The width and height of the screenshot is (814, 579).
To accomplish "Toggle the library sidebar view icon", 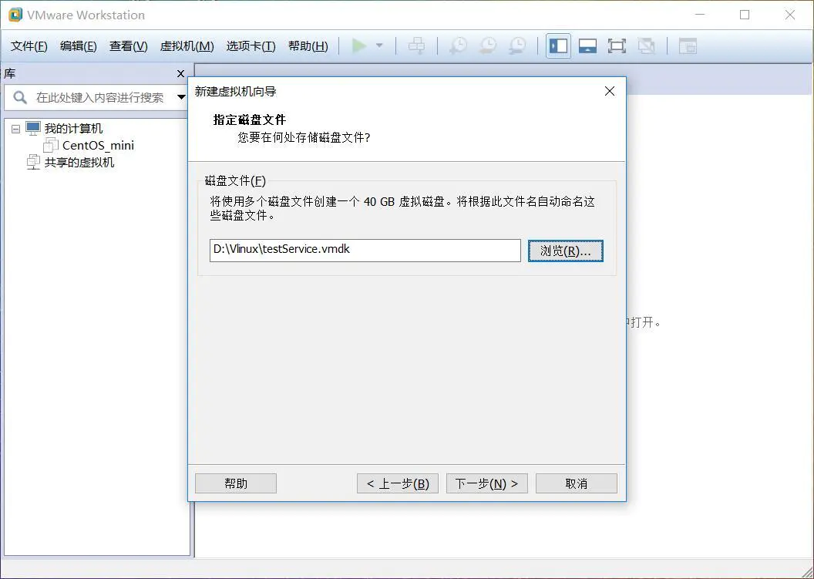I will point(559,45).
